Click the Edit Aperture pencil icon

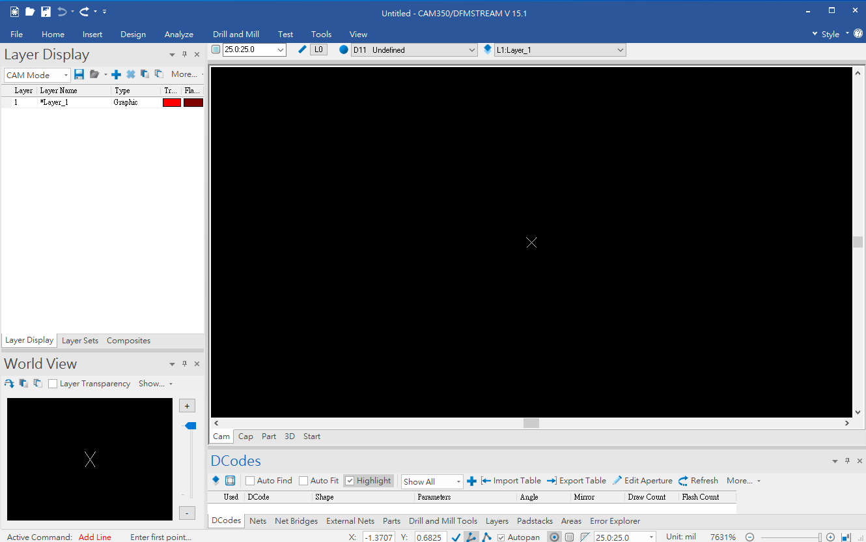click(x=617, y=481)
